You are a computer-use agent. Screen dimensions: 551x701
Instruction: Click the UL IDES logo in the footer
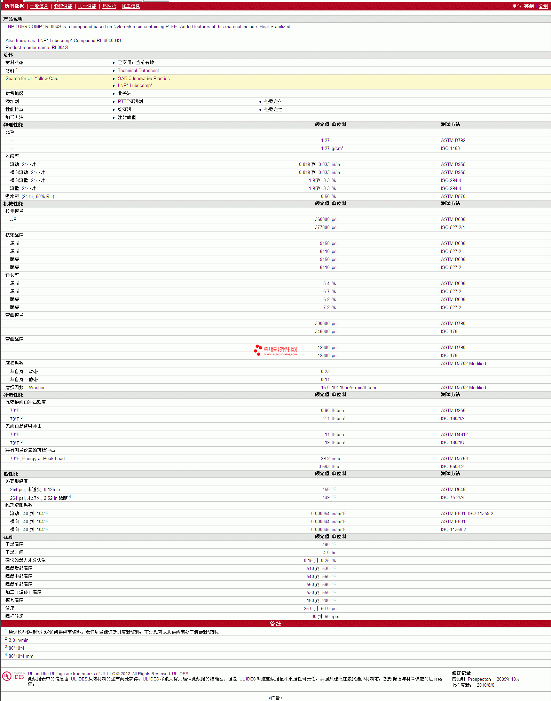tap(13, 676)
